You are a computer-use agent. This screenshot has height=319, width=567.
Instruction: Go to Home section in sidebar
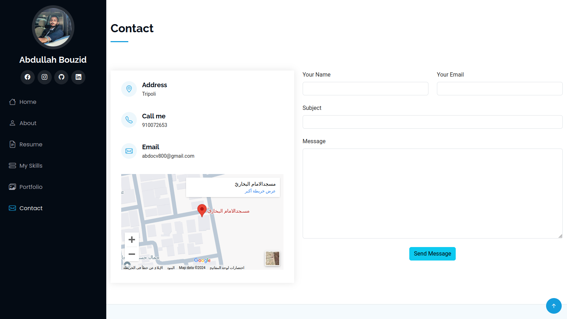point(28,102)
